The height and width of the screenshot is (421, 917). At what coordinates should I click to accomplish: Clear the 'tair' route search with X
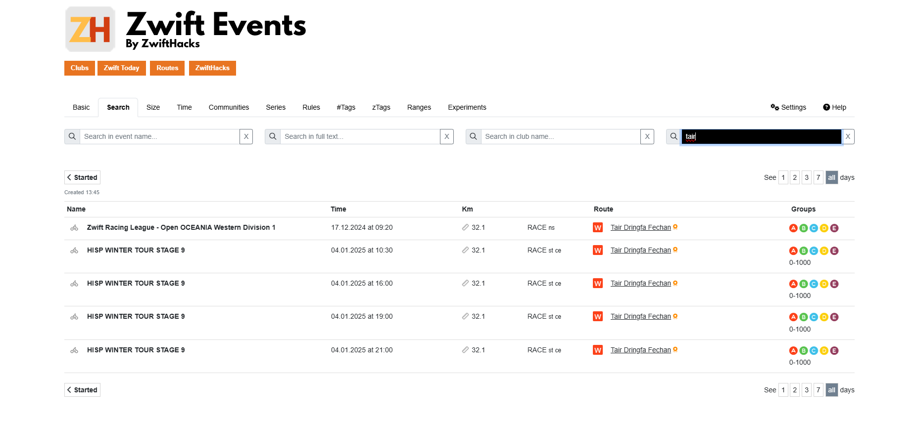pos(848,137)
